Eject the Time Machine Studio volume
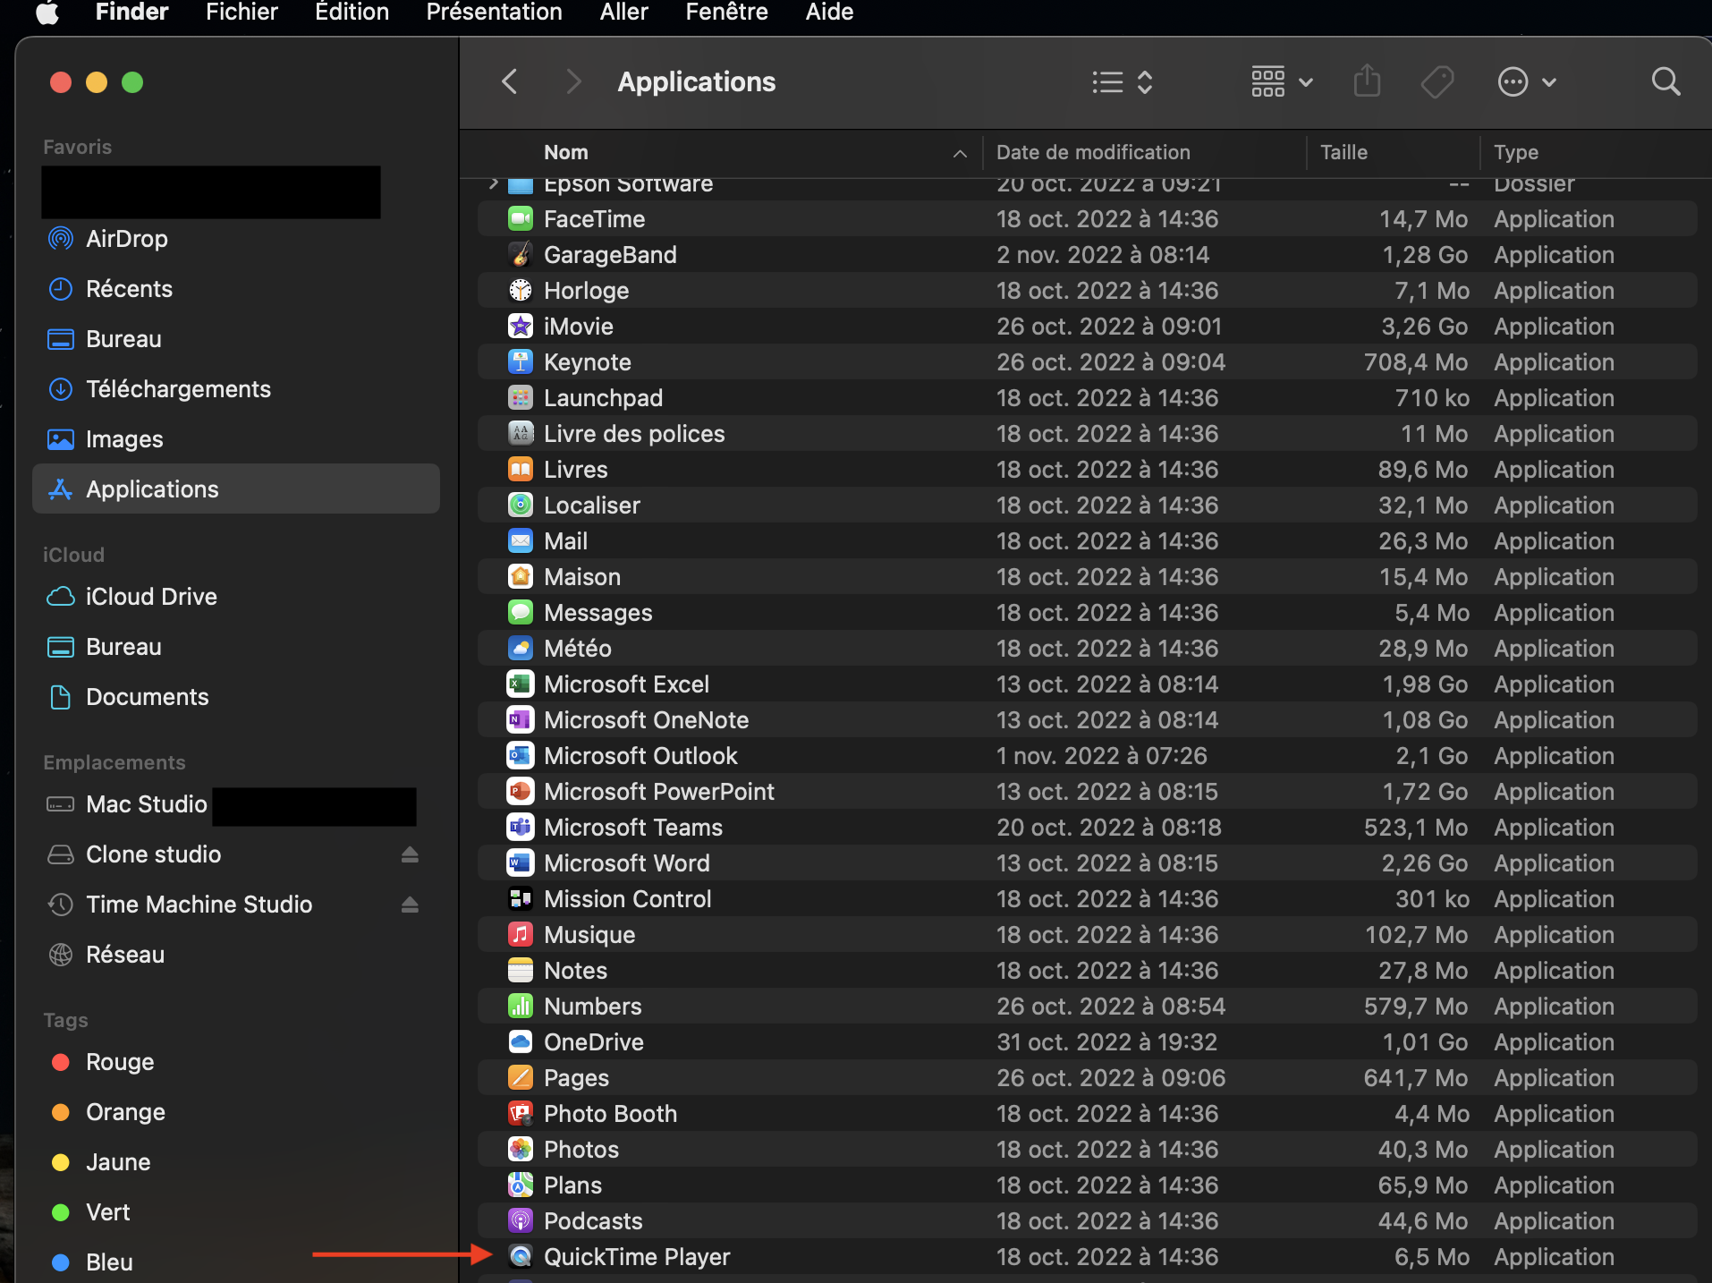This screenshot has width=1712, height=1283. tap(410, 905)
